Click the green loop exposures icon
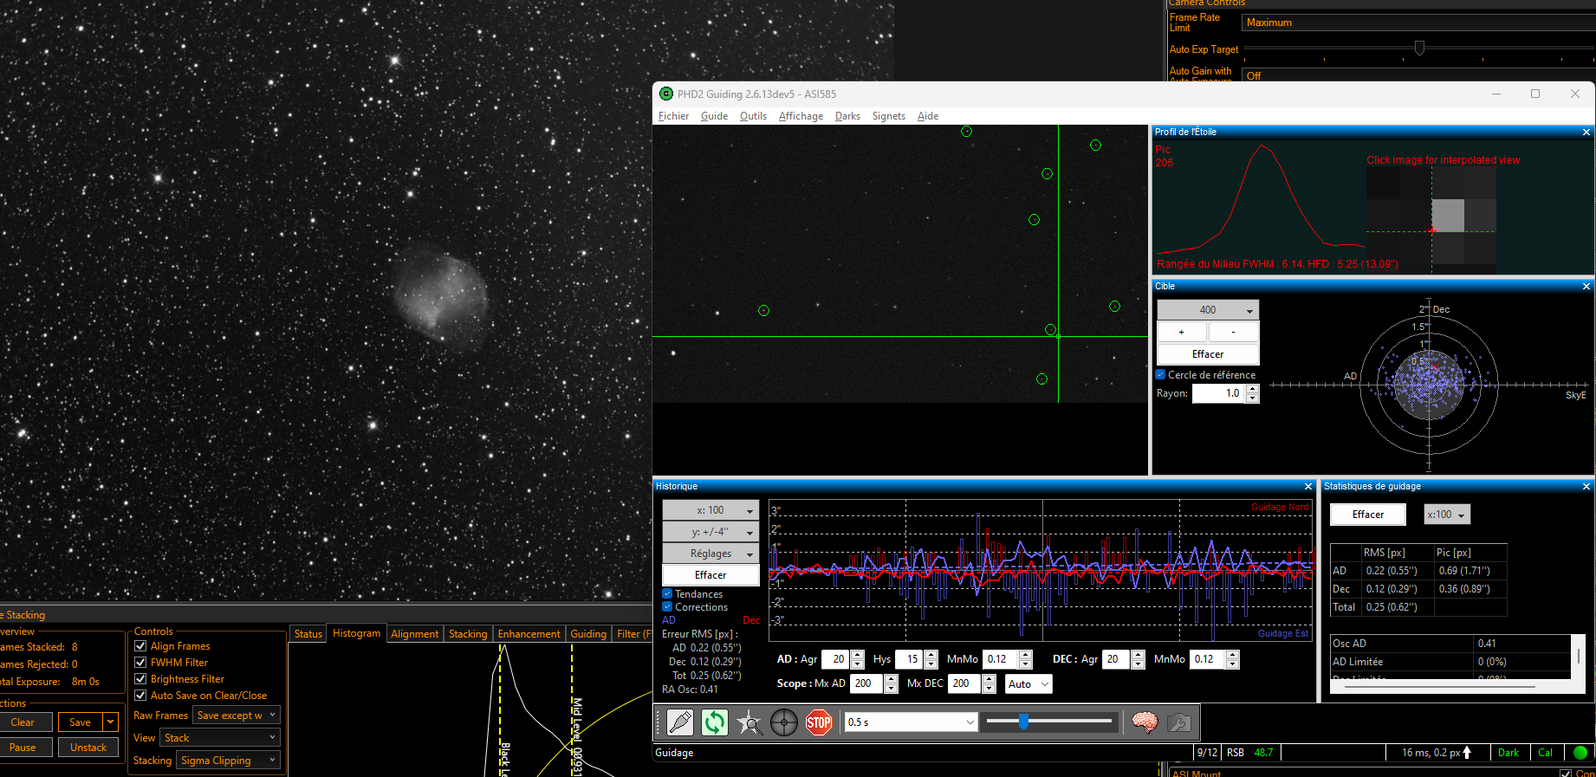Image resolution: width=1596 pixels, height=777 pixels. (x=715, y=722)
